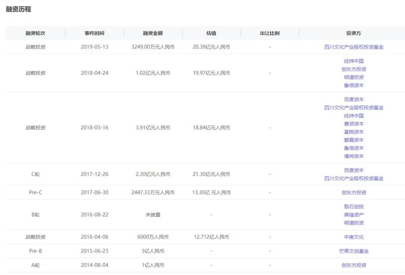This screenshot has width=405, height=275.
Task: Open 四川文化产业股权投资基金 in C轮 row
Action: [354, 178]
